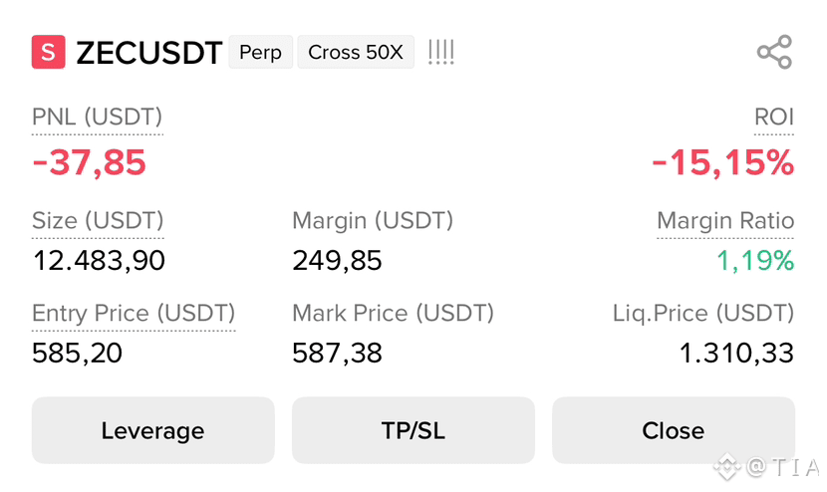The width and height of the screenshot is (827, 492).
Task: Open TP/SL settings
Action: point(413,430)
